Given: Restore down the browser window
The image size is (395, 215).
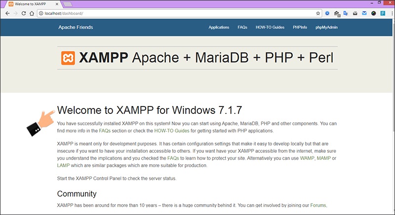Looking at the screenshot, I should tap(379, 3).
